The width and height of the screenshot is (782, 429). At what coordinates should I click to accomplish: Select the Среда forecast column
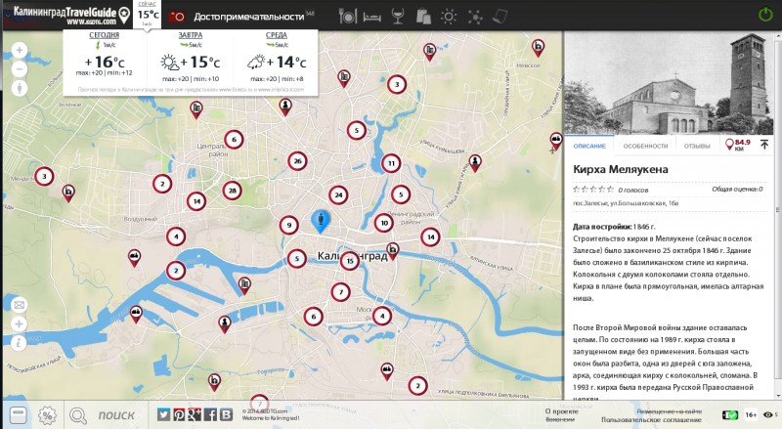(x=276, y=58)
